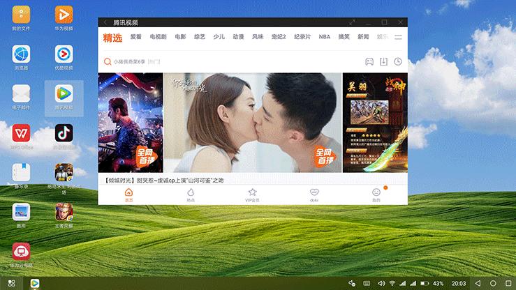Toggle full screen via diagonal arrows icon

(x=352, y=22)
